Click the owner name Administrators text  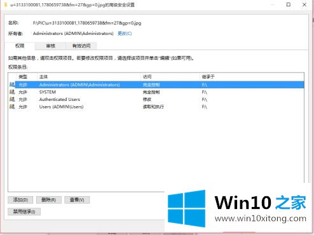[73, 34]
